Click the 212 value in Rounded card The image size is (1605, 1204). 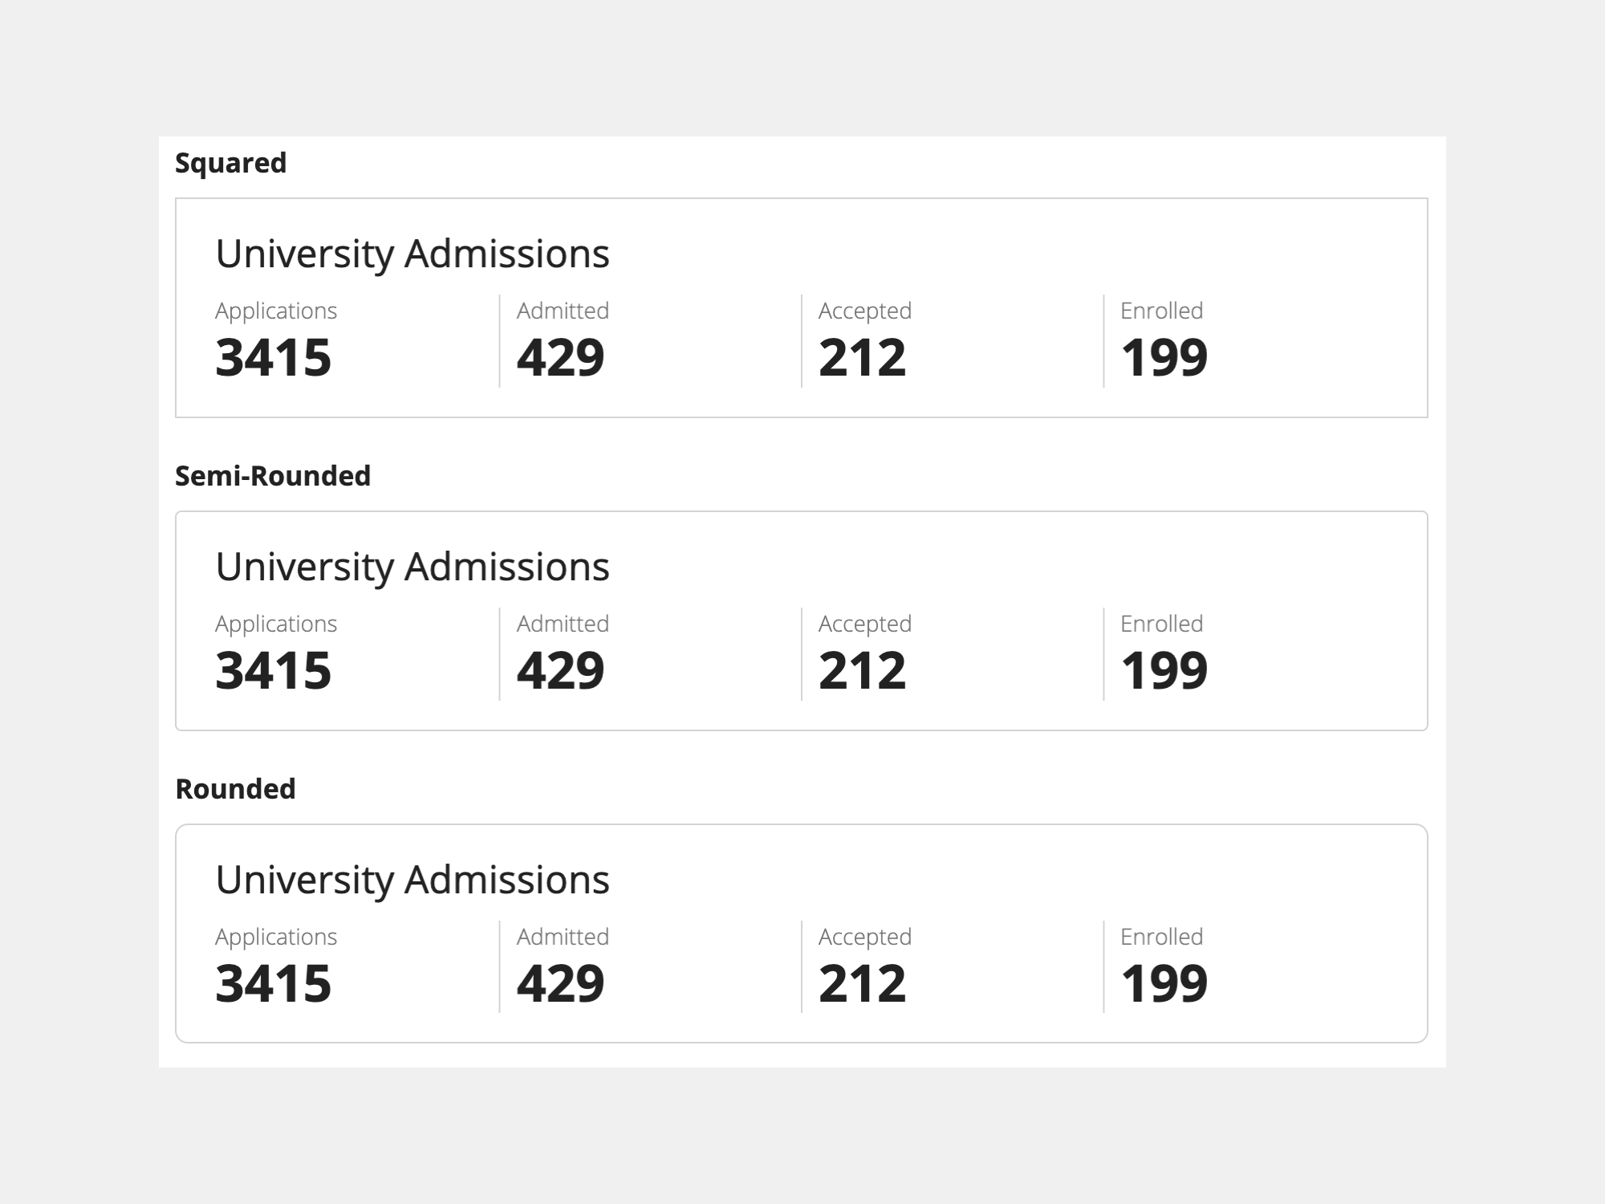pyautogui.click(x=862, y=983)
